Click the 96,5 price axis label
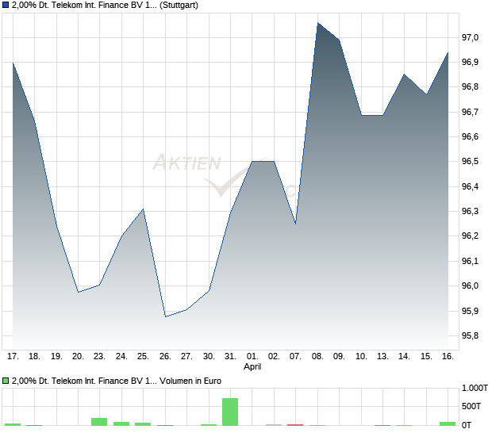Viewport: 492px width, 433px height. point(470,162)
